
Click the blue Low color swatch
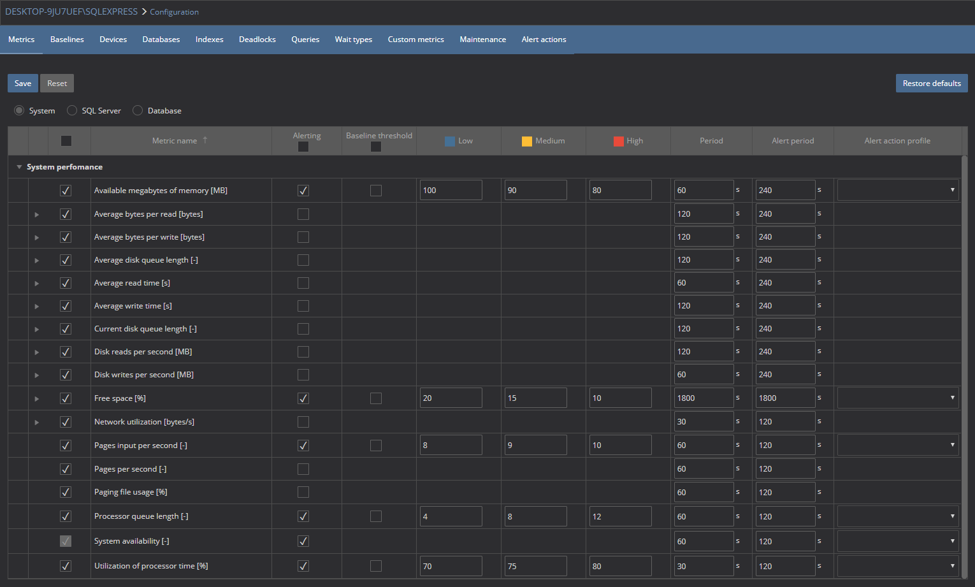point(450,141)
